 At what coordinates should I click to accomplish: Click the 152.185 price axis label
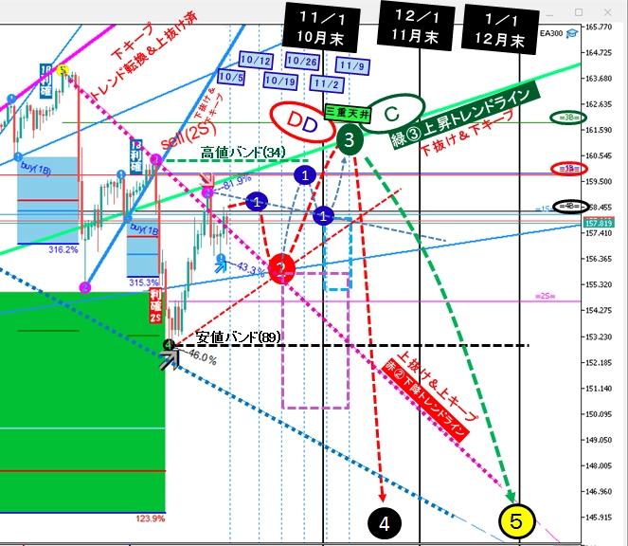coord(599,363)
